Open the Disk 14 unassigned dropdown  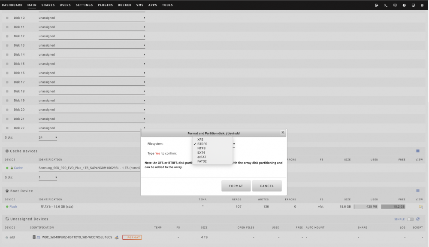point(92,54)
